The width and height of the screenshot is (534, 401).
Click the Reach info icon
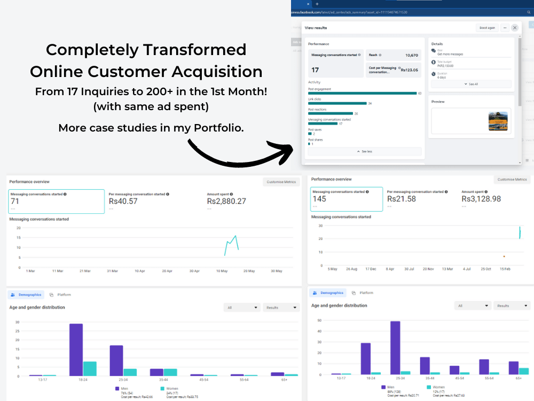[380, 55]
